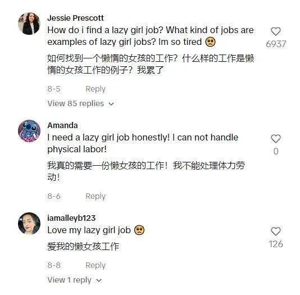Viewport: 300px width, 295px height.
Task: Reply to Amanda's comment
Action: [96, 197]
